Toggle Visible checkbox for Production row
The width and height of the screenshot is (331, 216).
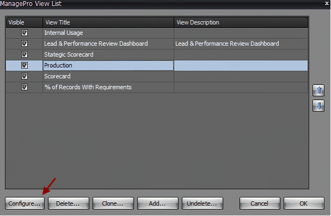25,65
